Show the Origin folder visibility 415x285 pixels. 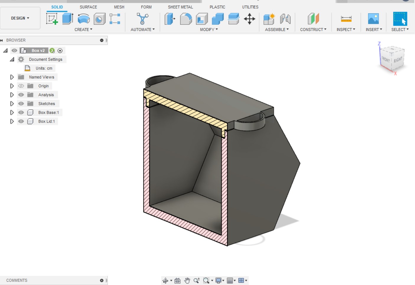tap(21, 86)
